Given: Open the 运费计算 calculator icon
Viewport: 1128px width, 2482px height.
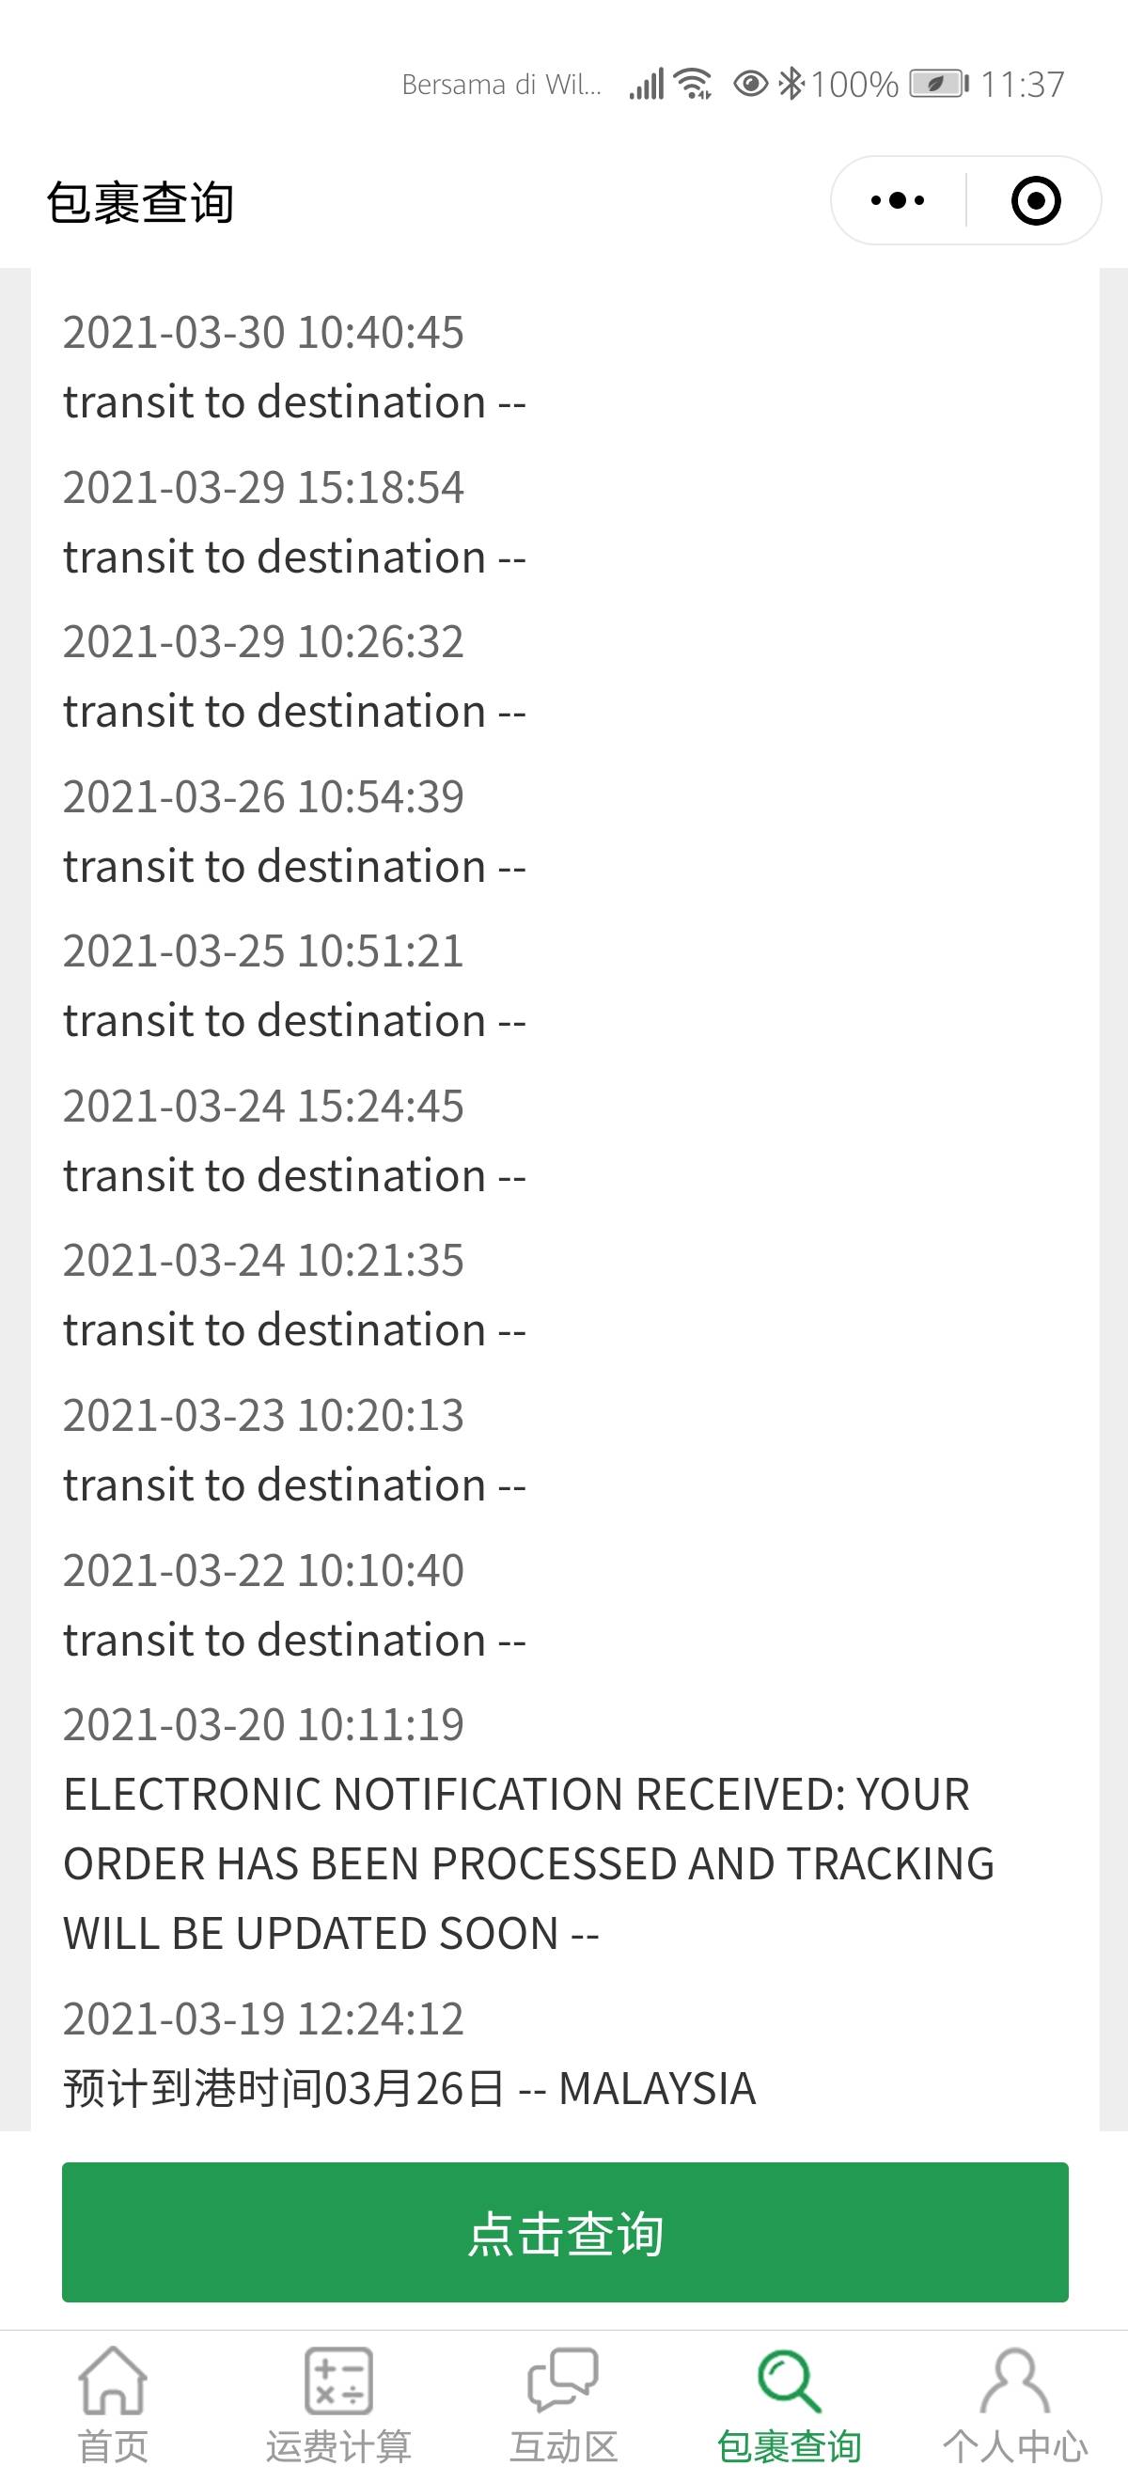Looking at the screenshot, I should (x=338, y=2380).
